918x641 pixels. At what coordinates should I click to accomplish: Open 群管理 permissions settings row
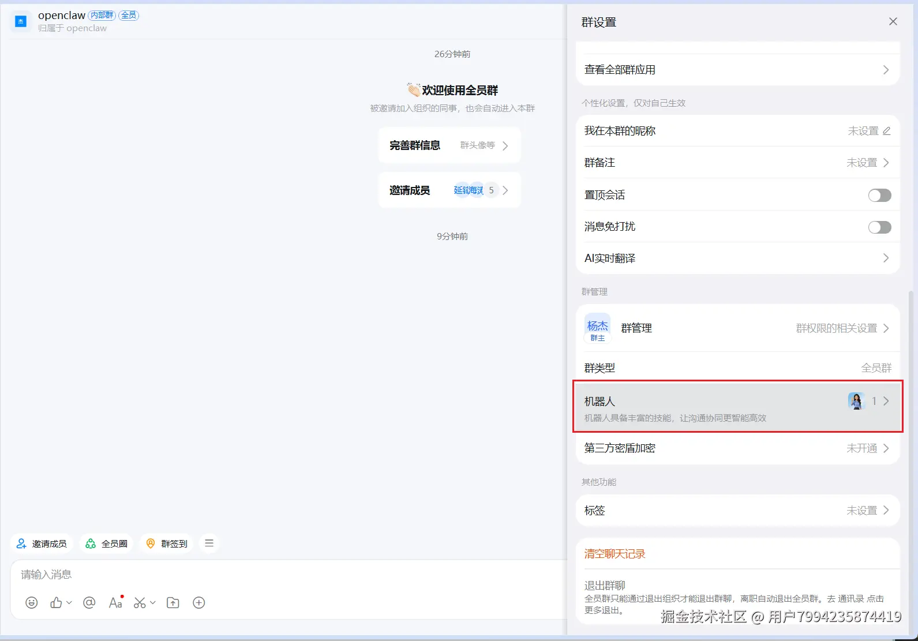737,328
